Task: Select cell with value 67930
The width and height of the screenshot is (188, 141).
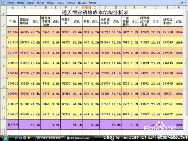Action: pos(66,42)
